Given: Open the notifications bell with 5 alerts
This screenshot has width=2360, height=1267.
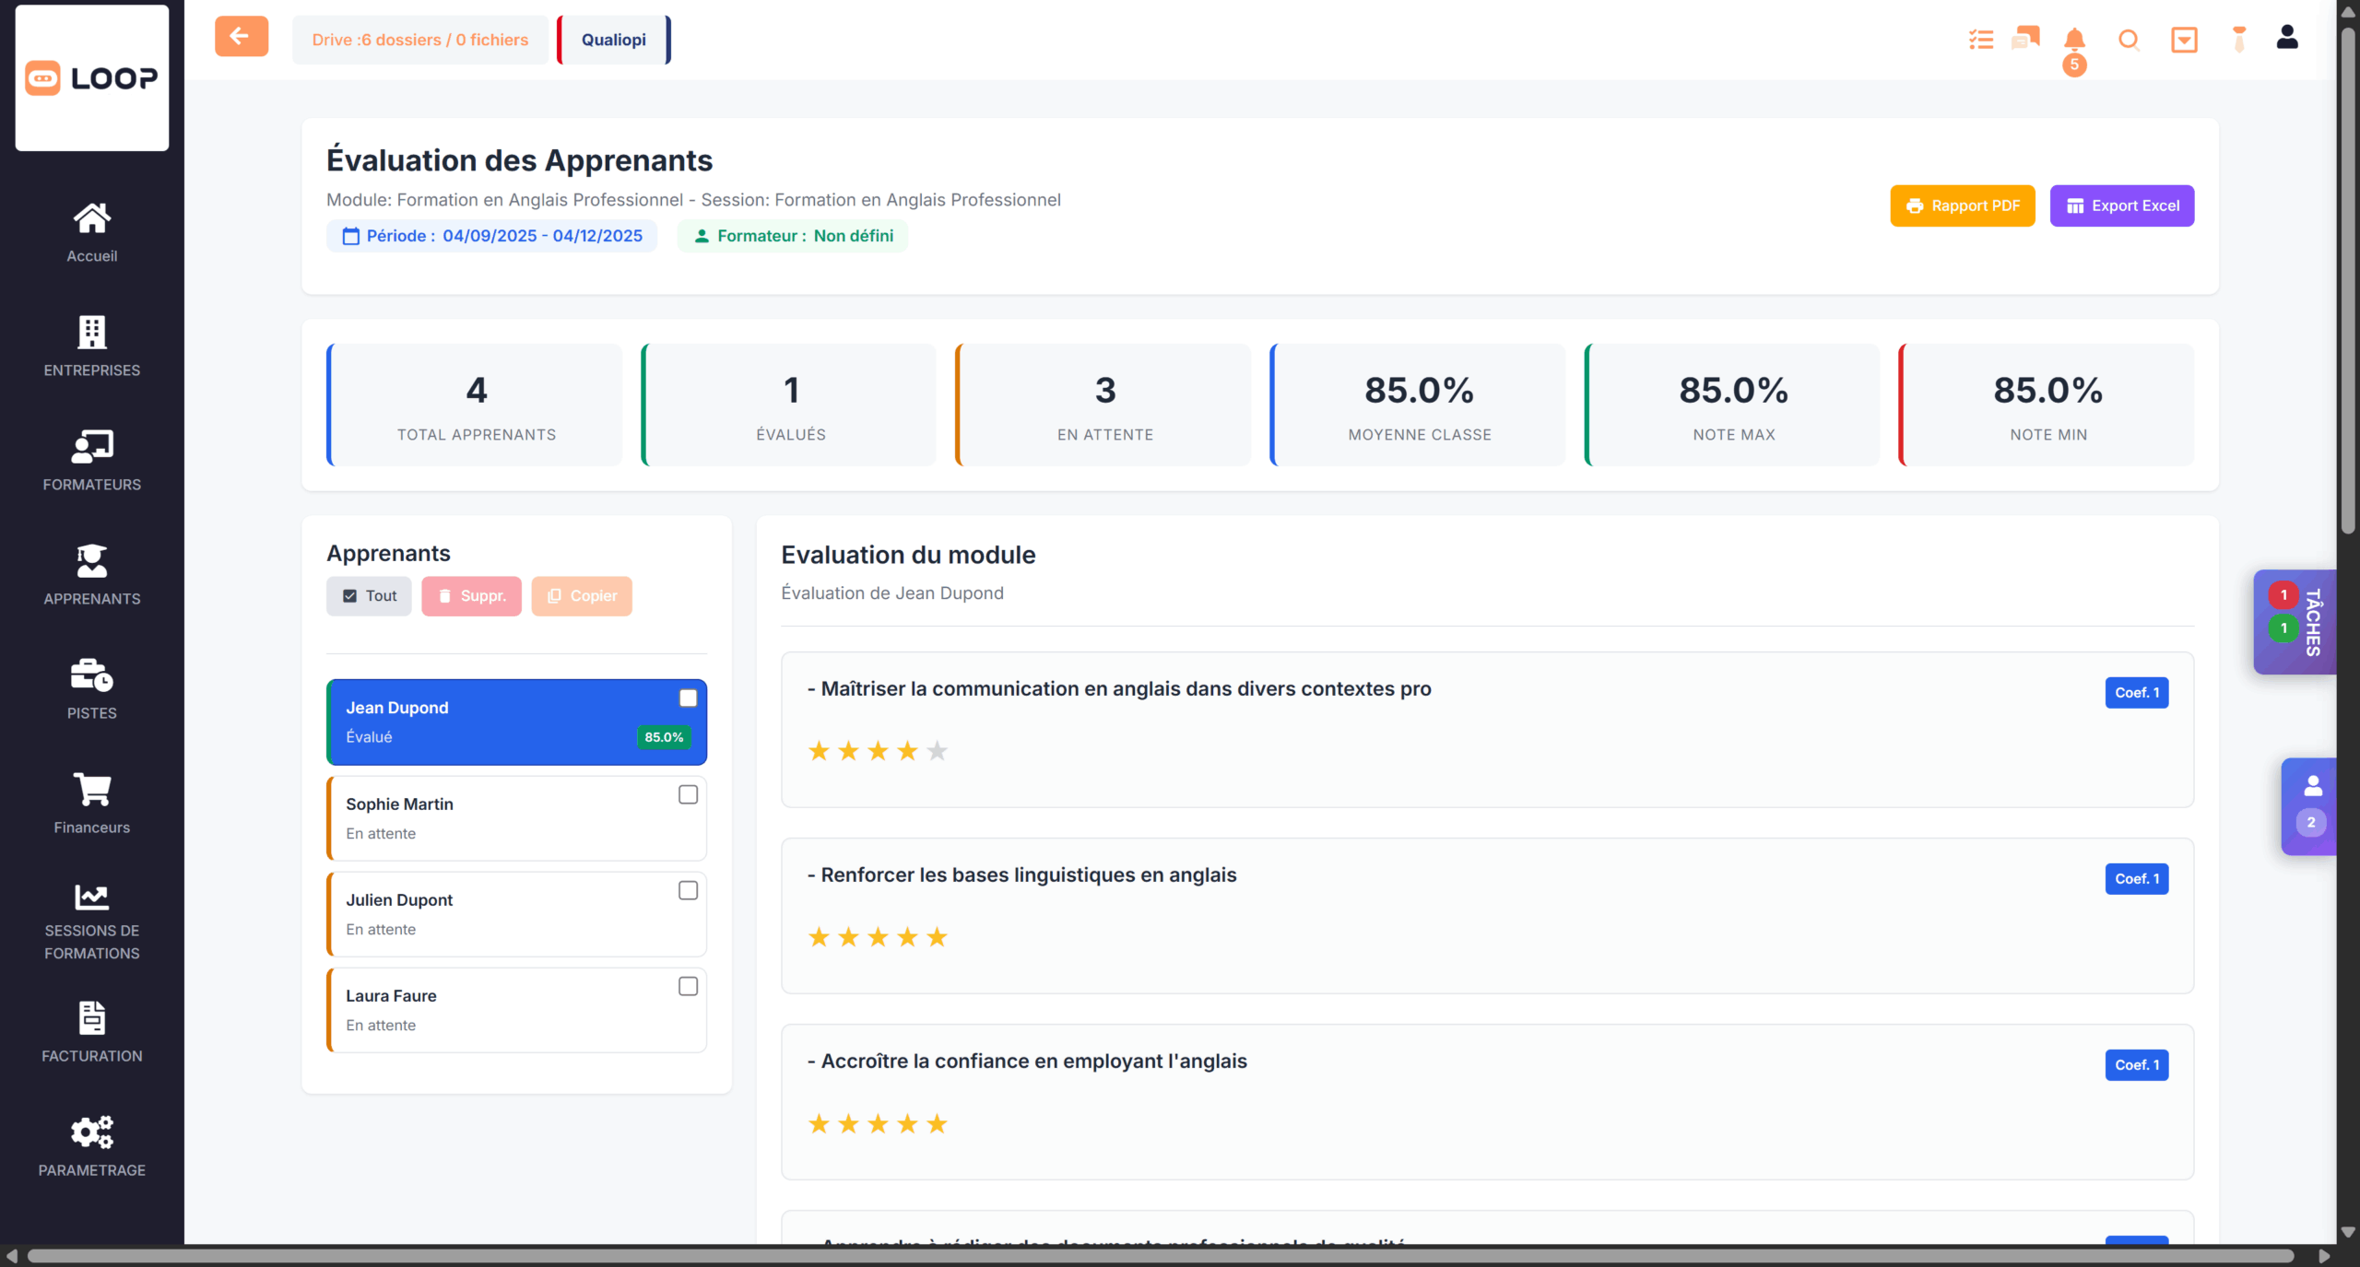Looking at the screenshot, I should coord(2075,40).
